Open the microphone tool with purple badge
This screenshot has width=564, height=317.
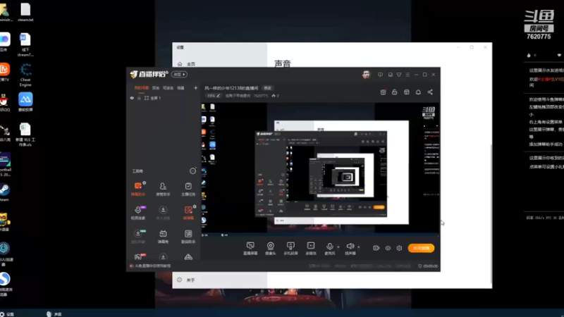tap(138, 213)
